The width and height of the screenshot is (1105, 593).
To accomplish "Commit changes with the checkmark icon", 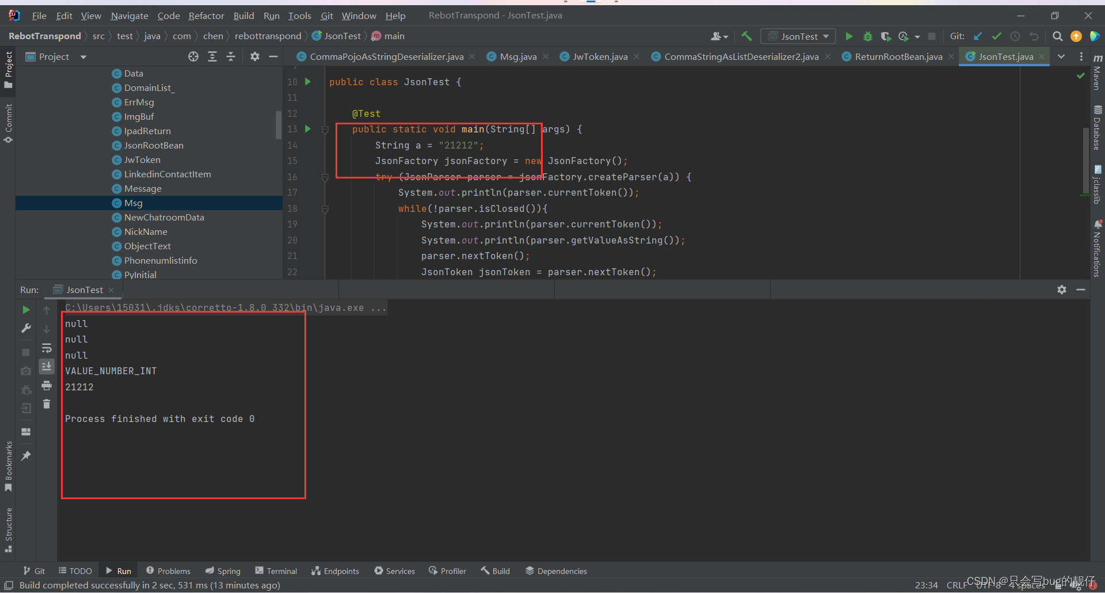I will click(997, 36).
